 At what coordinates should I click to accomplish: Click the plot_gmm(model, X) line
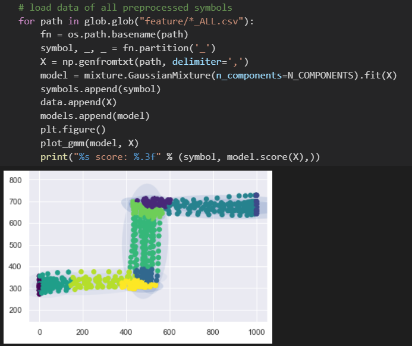click(89, 143)
